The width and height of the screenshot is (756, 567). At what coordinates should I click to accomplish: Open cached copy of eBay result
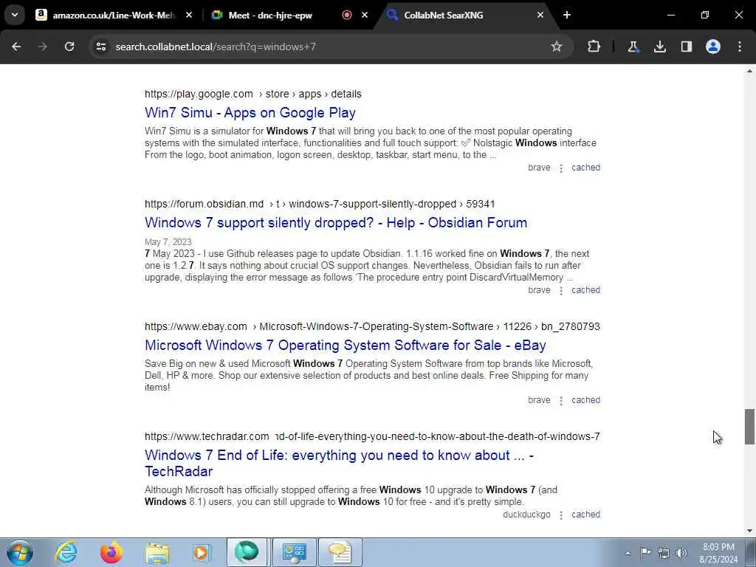585,400
